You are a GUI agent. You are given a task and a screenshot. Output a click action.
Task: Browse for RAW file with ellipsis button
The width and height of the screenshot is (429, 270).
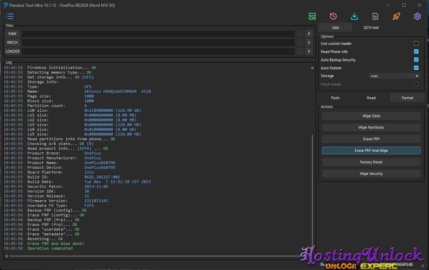300,33
